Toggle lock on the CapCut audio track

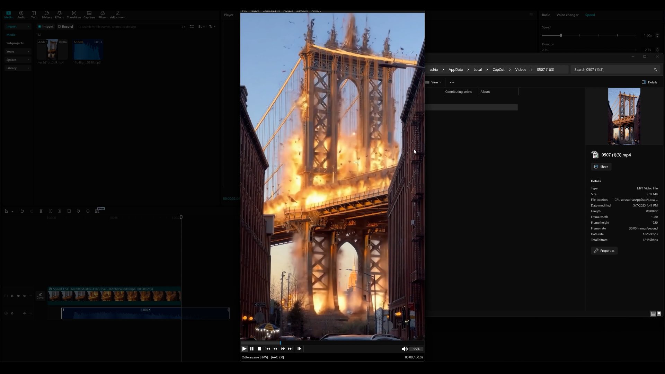click(12, 313)
